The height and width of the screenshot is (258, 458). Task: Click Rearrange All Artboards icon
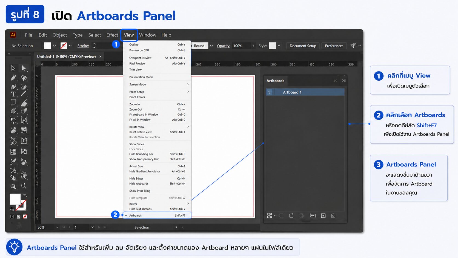pos(270,216)
